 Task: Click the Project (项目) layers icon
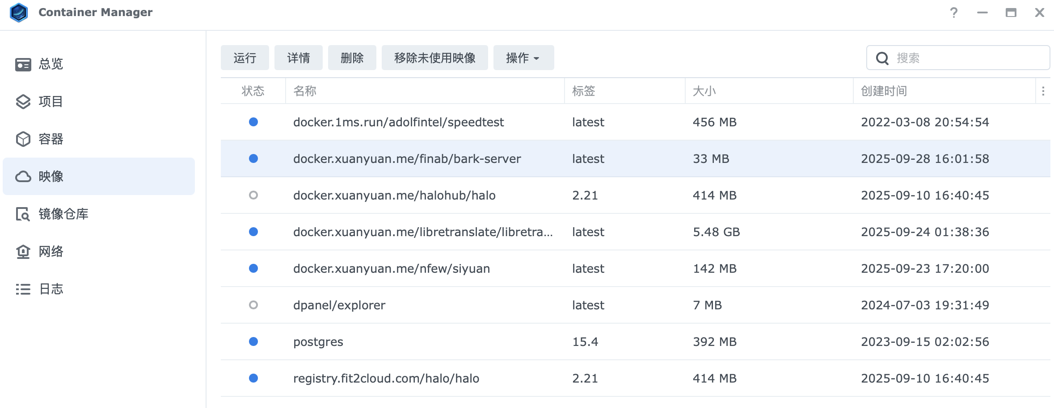point(23,102)
